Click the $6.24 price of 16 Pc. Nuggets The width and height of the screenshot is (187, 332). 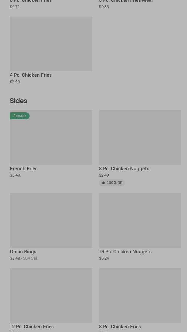pos(104,258)
